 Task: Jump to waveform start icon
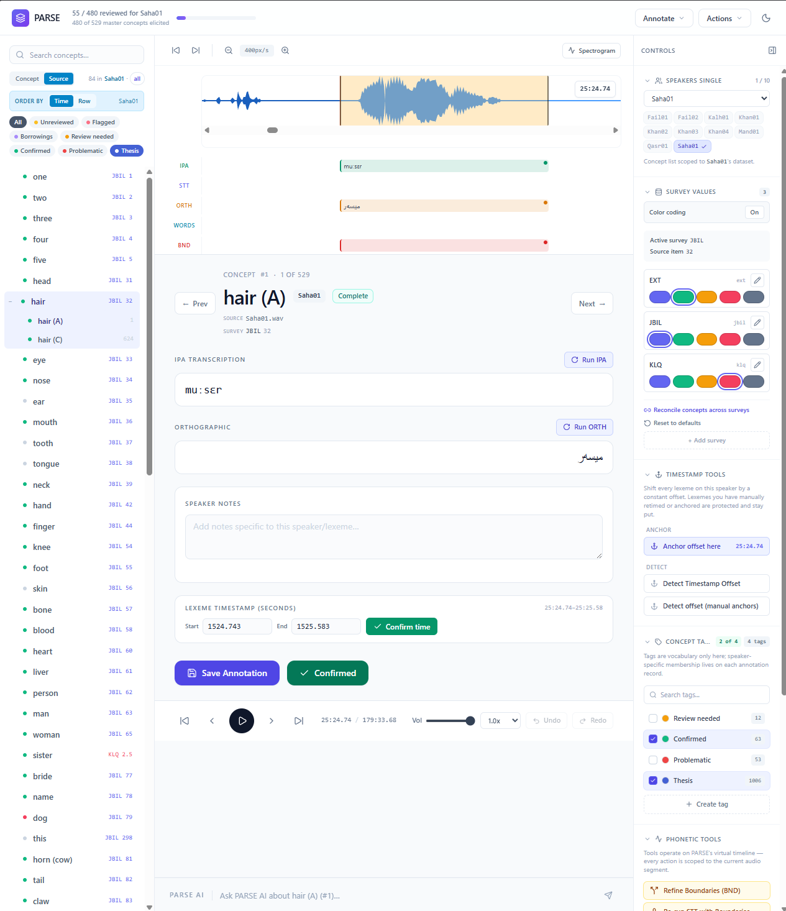click(176, 50)
